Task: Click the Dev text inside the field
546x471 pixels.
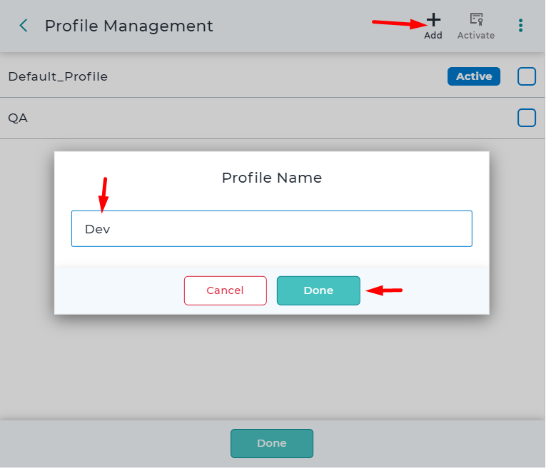Action: point(98,229)
